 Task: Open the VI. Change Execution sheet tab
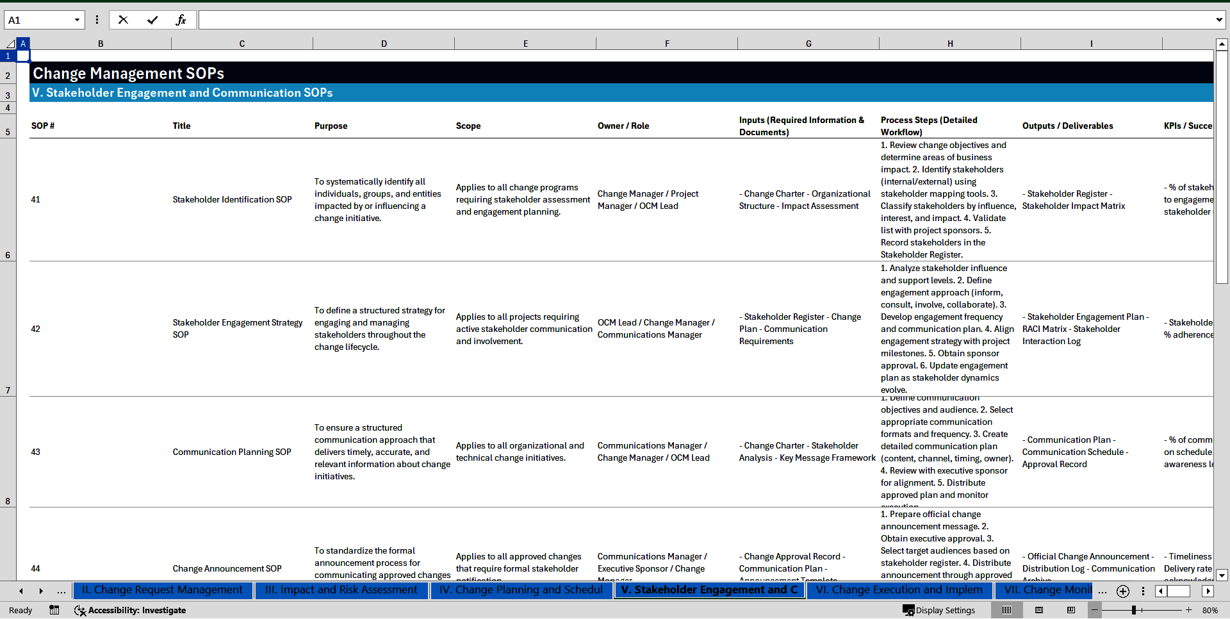(x=899, y=590)
